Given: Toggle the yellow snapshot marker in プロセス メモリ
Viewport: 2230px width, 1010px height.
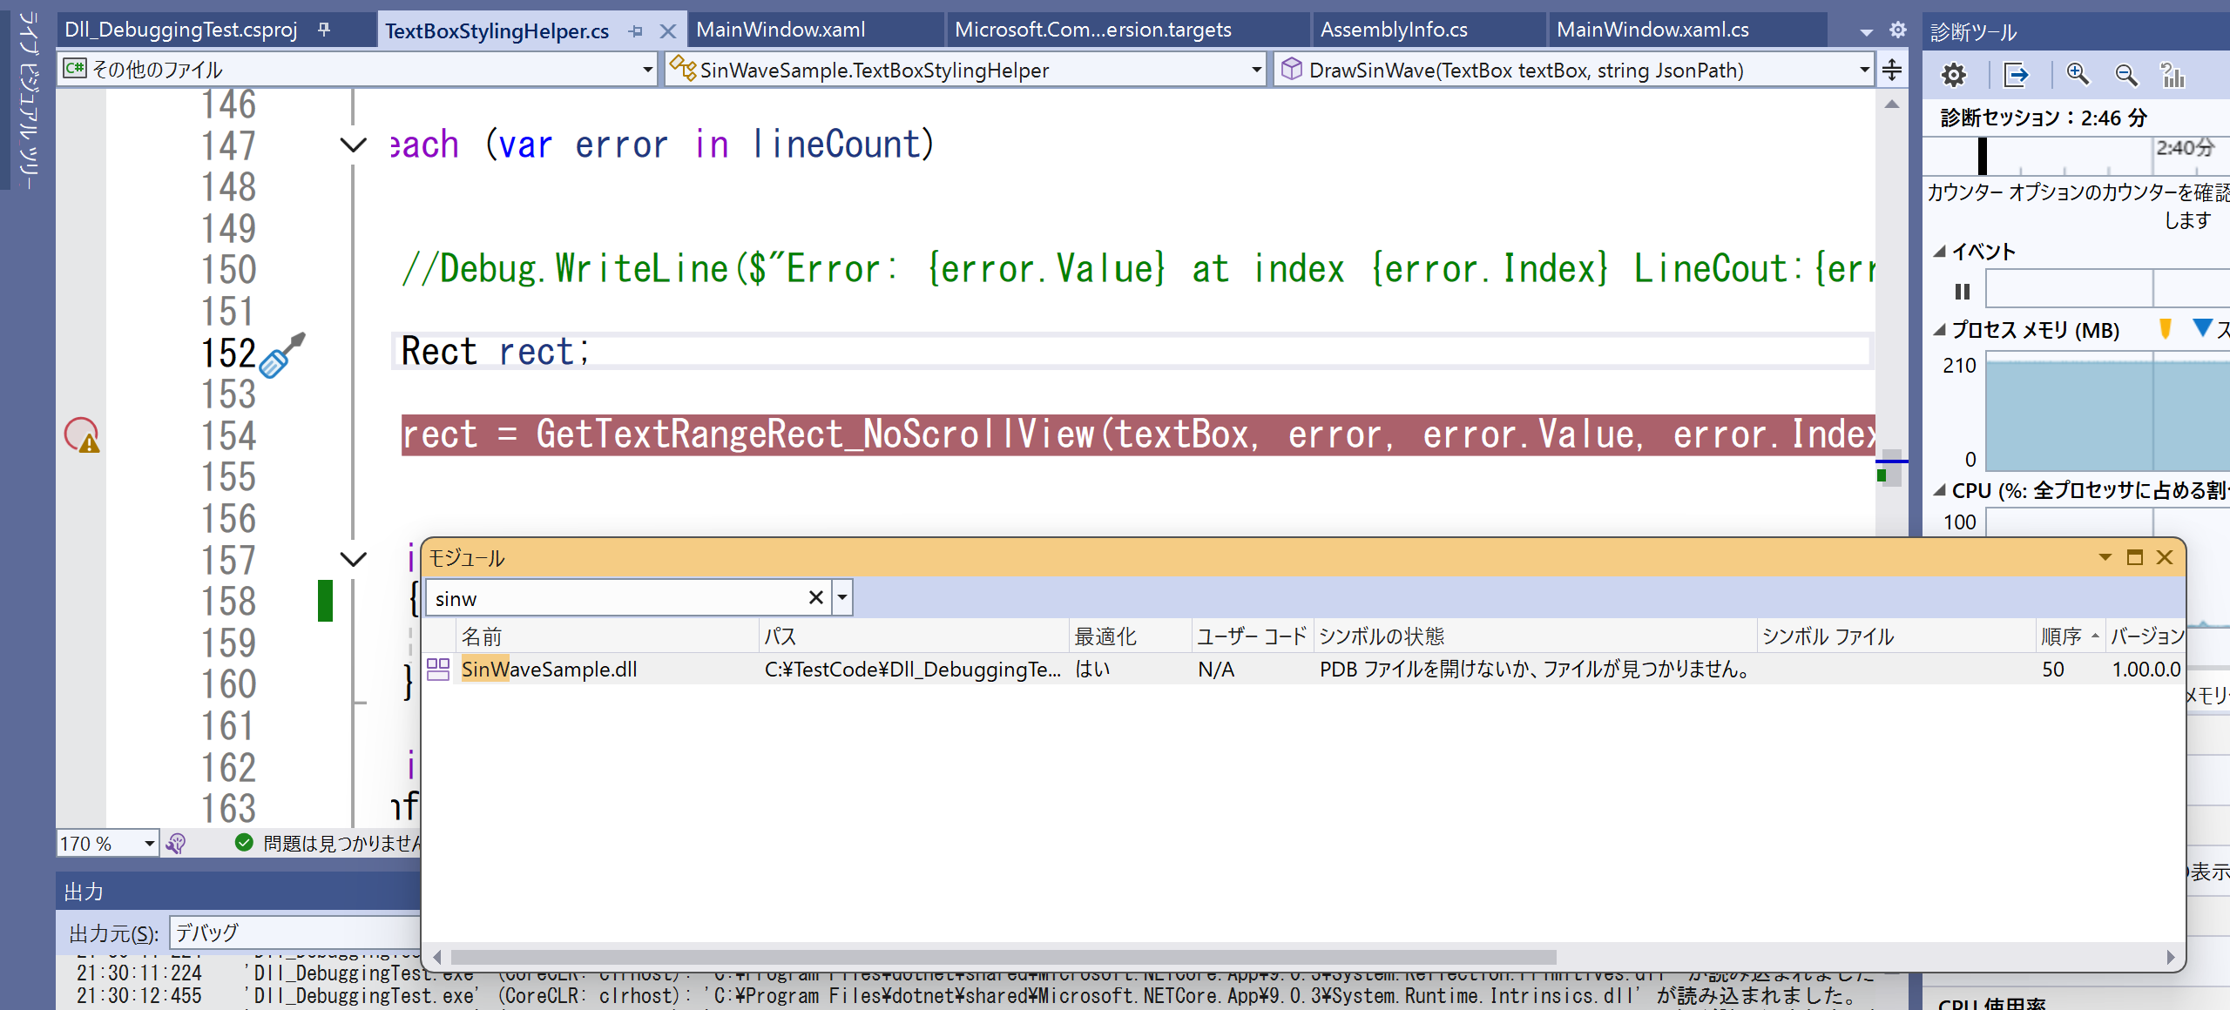Looking at the screenshot, I should [2164, 329].
